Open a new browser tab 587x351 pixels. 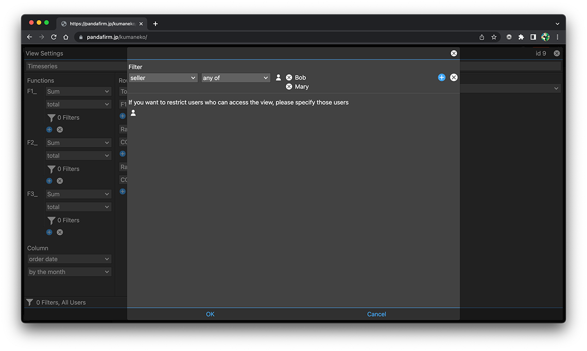pos(156,24)
